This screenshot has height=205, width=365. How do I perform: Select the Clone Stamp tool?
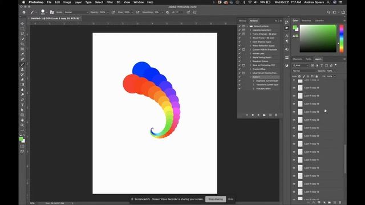pyautogui.click(x=22, y=69)
